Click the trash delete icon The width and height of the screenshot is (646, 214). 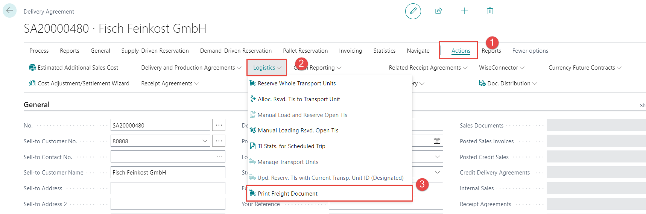coord(489,11)
